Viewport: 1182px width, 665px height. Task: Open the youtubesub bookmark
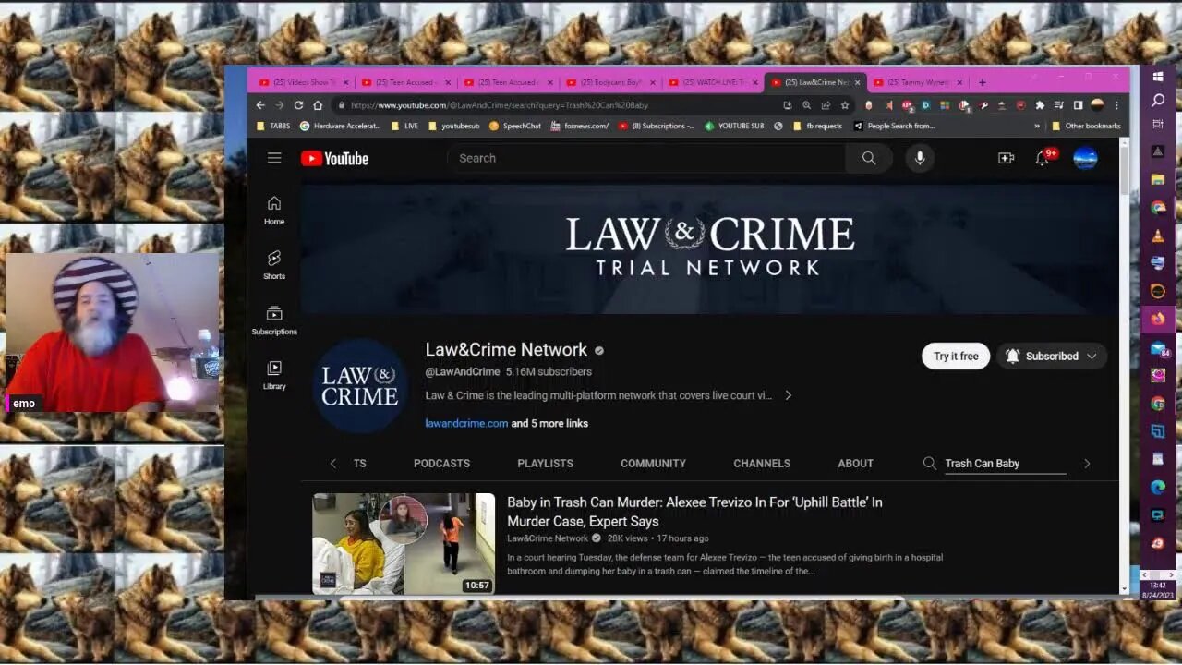pos(454,126)
